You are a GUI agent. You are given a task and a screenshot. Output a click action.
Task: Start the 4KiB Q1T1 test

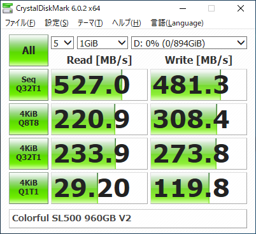coord(29,188)
